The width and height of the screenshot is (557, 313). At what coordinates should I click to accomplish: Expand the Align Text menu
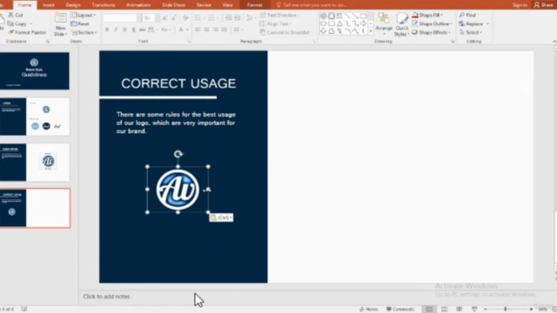pyautogui.click(x=276, y=23)
